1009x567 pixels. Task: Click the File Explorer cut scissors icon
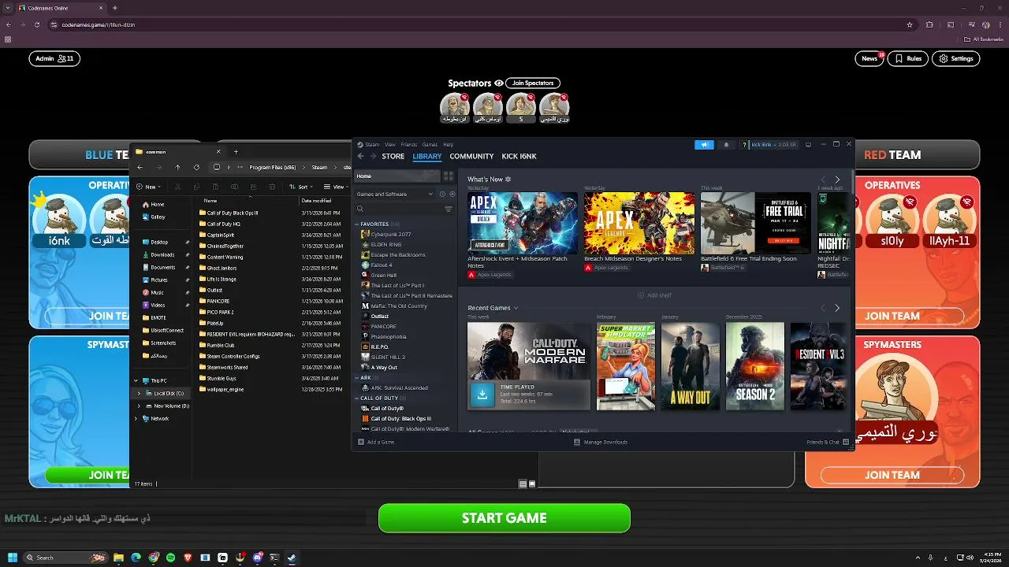[177, 187]
